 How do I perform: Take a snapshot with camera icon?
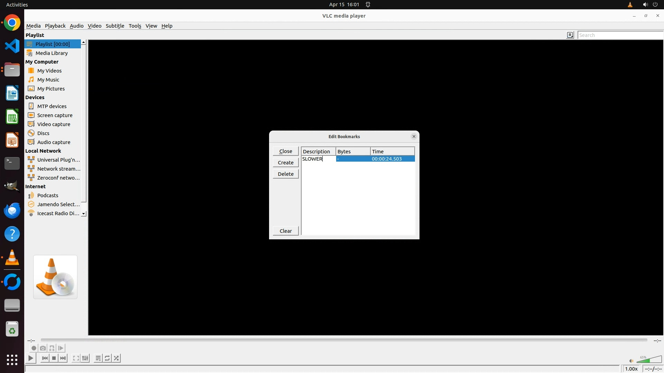[43, 348]
